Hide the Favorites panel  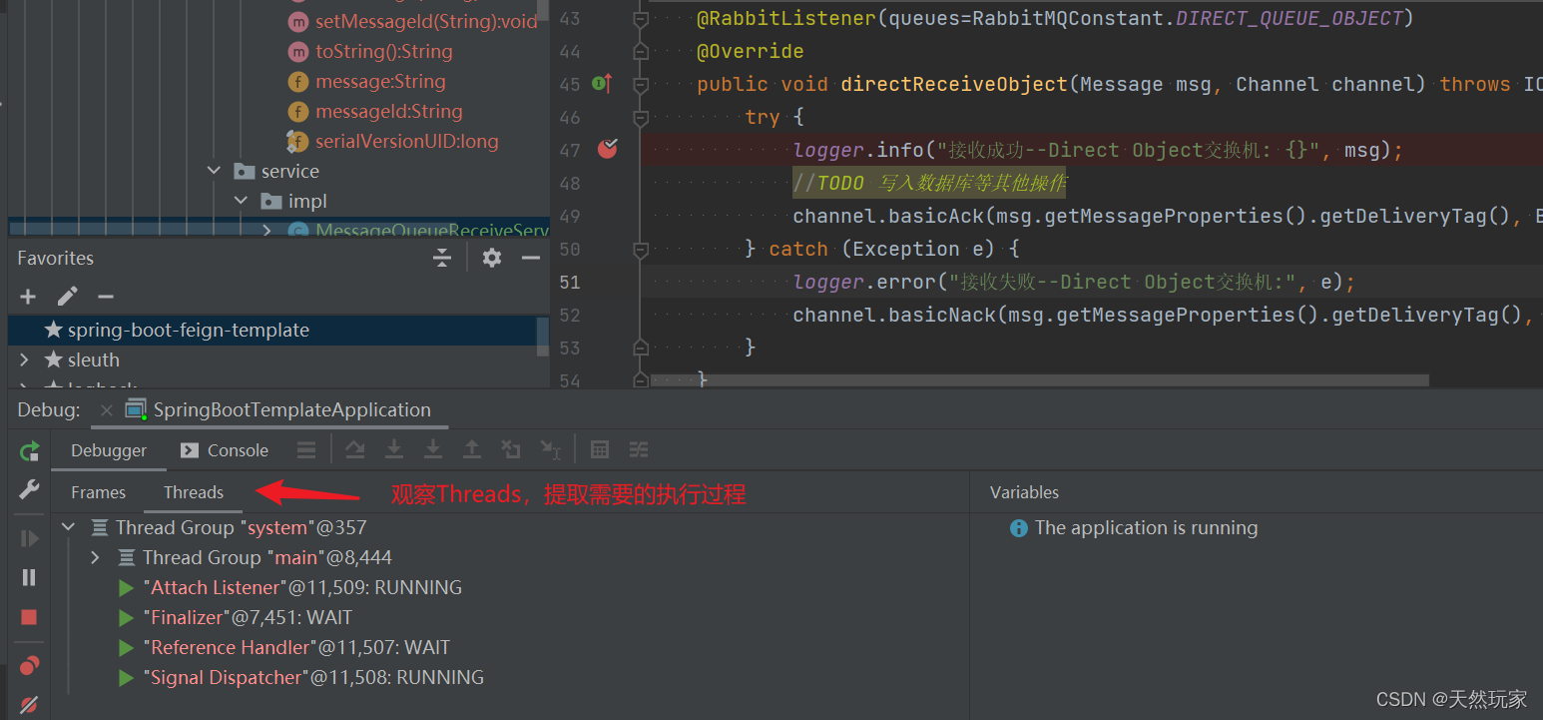tap(531, 258)
